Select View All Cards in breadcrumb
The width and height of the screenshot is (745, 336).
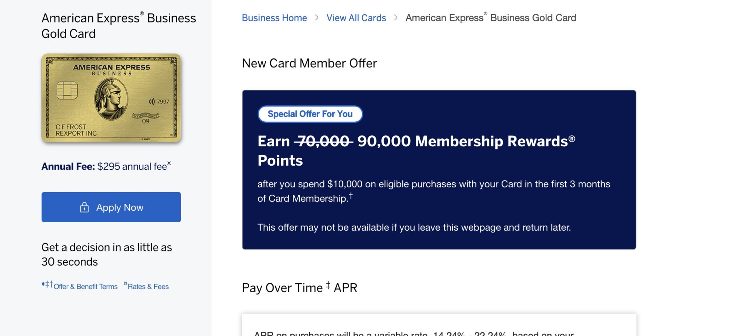coord(356,18)
